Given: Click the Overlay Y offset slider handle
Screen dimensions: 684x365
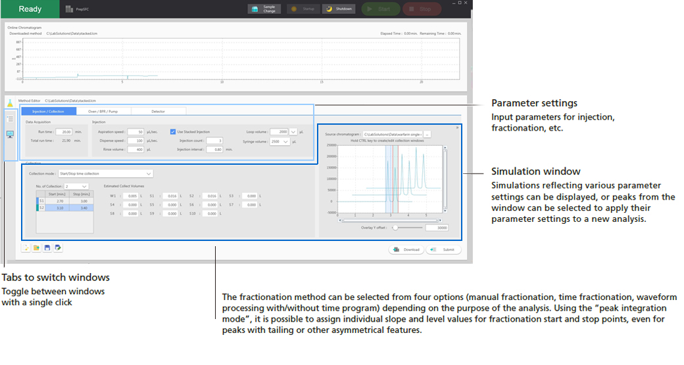Looking at the screenshot, I should click(395, 228).
